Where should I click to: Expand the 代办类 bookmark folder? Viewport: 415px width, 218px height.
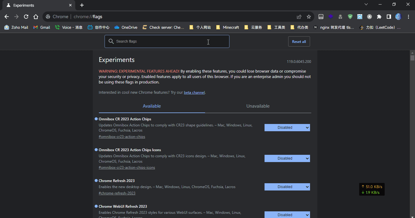(299, 27)
